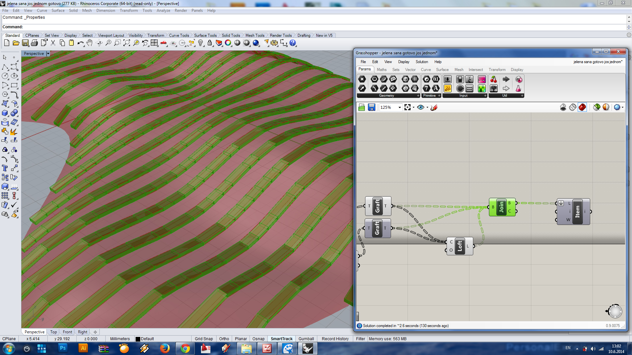Toggle Planar mode in status bar
Viewport: 632px width, 355px height.
click(241, 339)
